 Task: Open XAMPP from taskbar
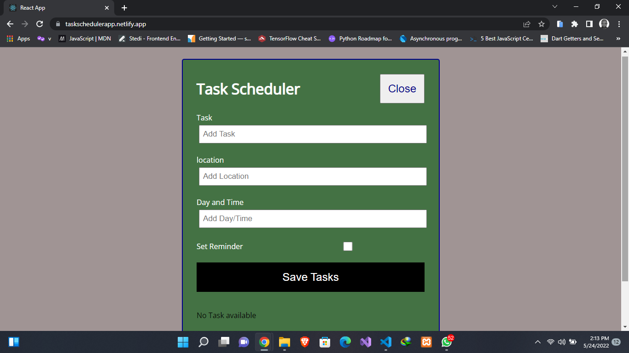[426, 342]
